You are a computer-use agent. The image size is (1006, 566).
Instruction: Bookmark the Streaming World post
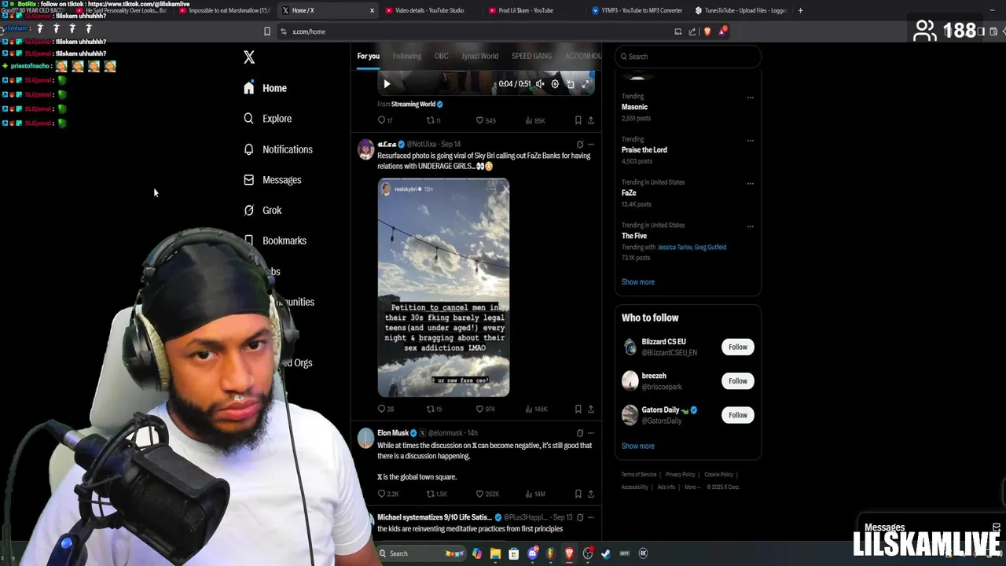(x=578, y=120)
